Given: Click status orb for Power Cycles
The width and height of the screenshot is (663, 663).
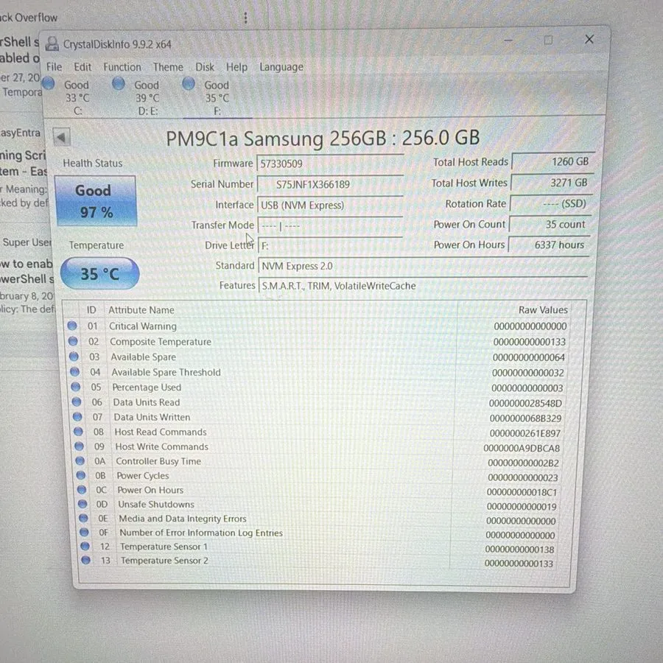Looking at the screenshot, I should tap(81, 475).
